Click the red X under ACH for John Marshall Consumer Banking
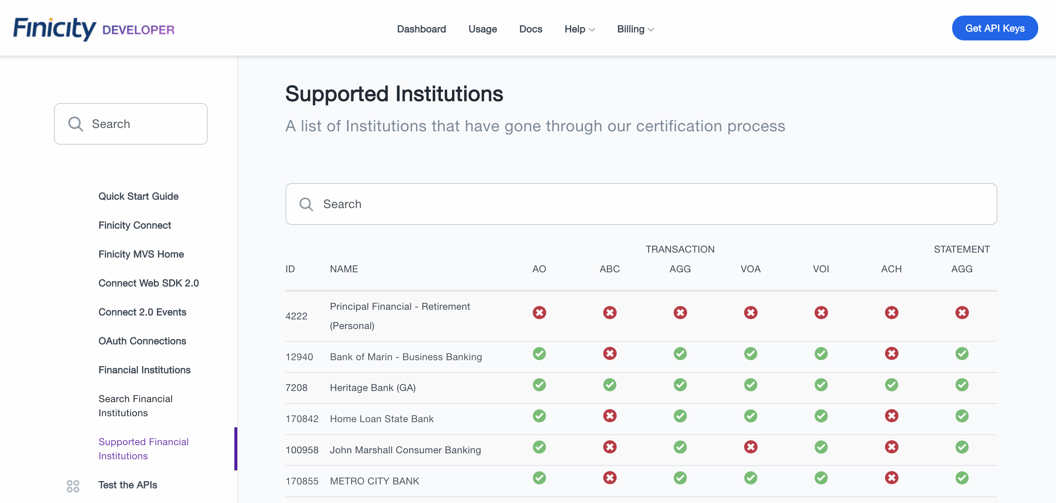This screenshot has width=1056, height=503. click(891, 447)
